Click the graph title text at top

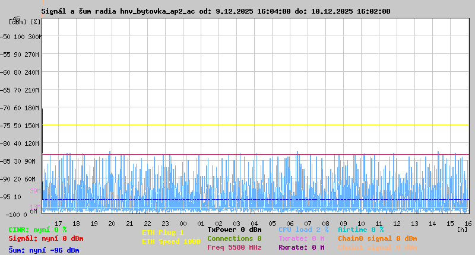(x=216, y=11)
